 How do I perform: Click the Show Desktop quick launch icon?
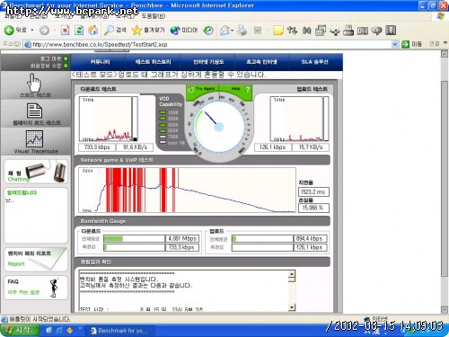point(48,330)
